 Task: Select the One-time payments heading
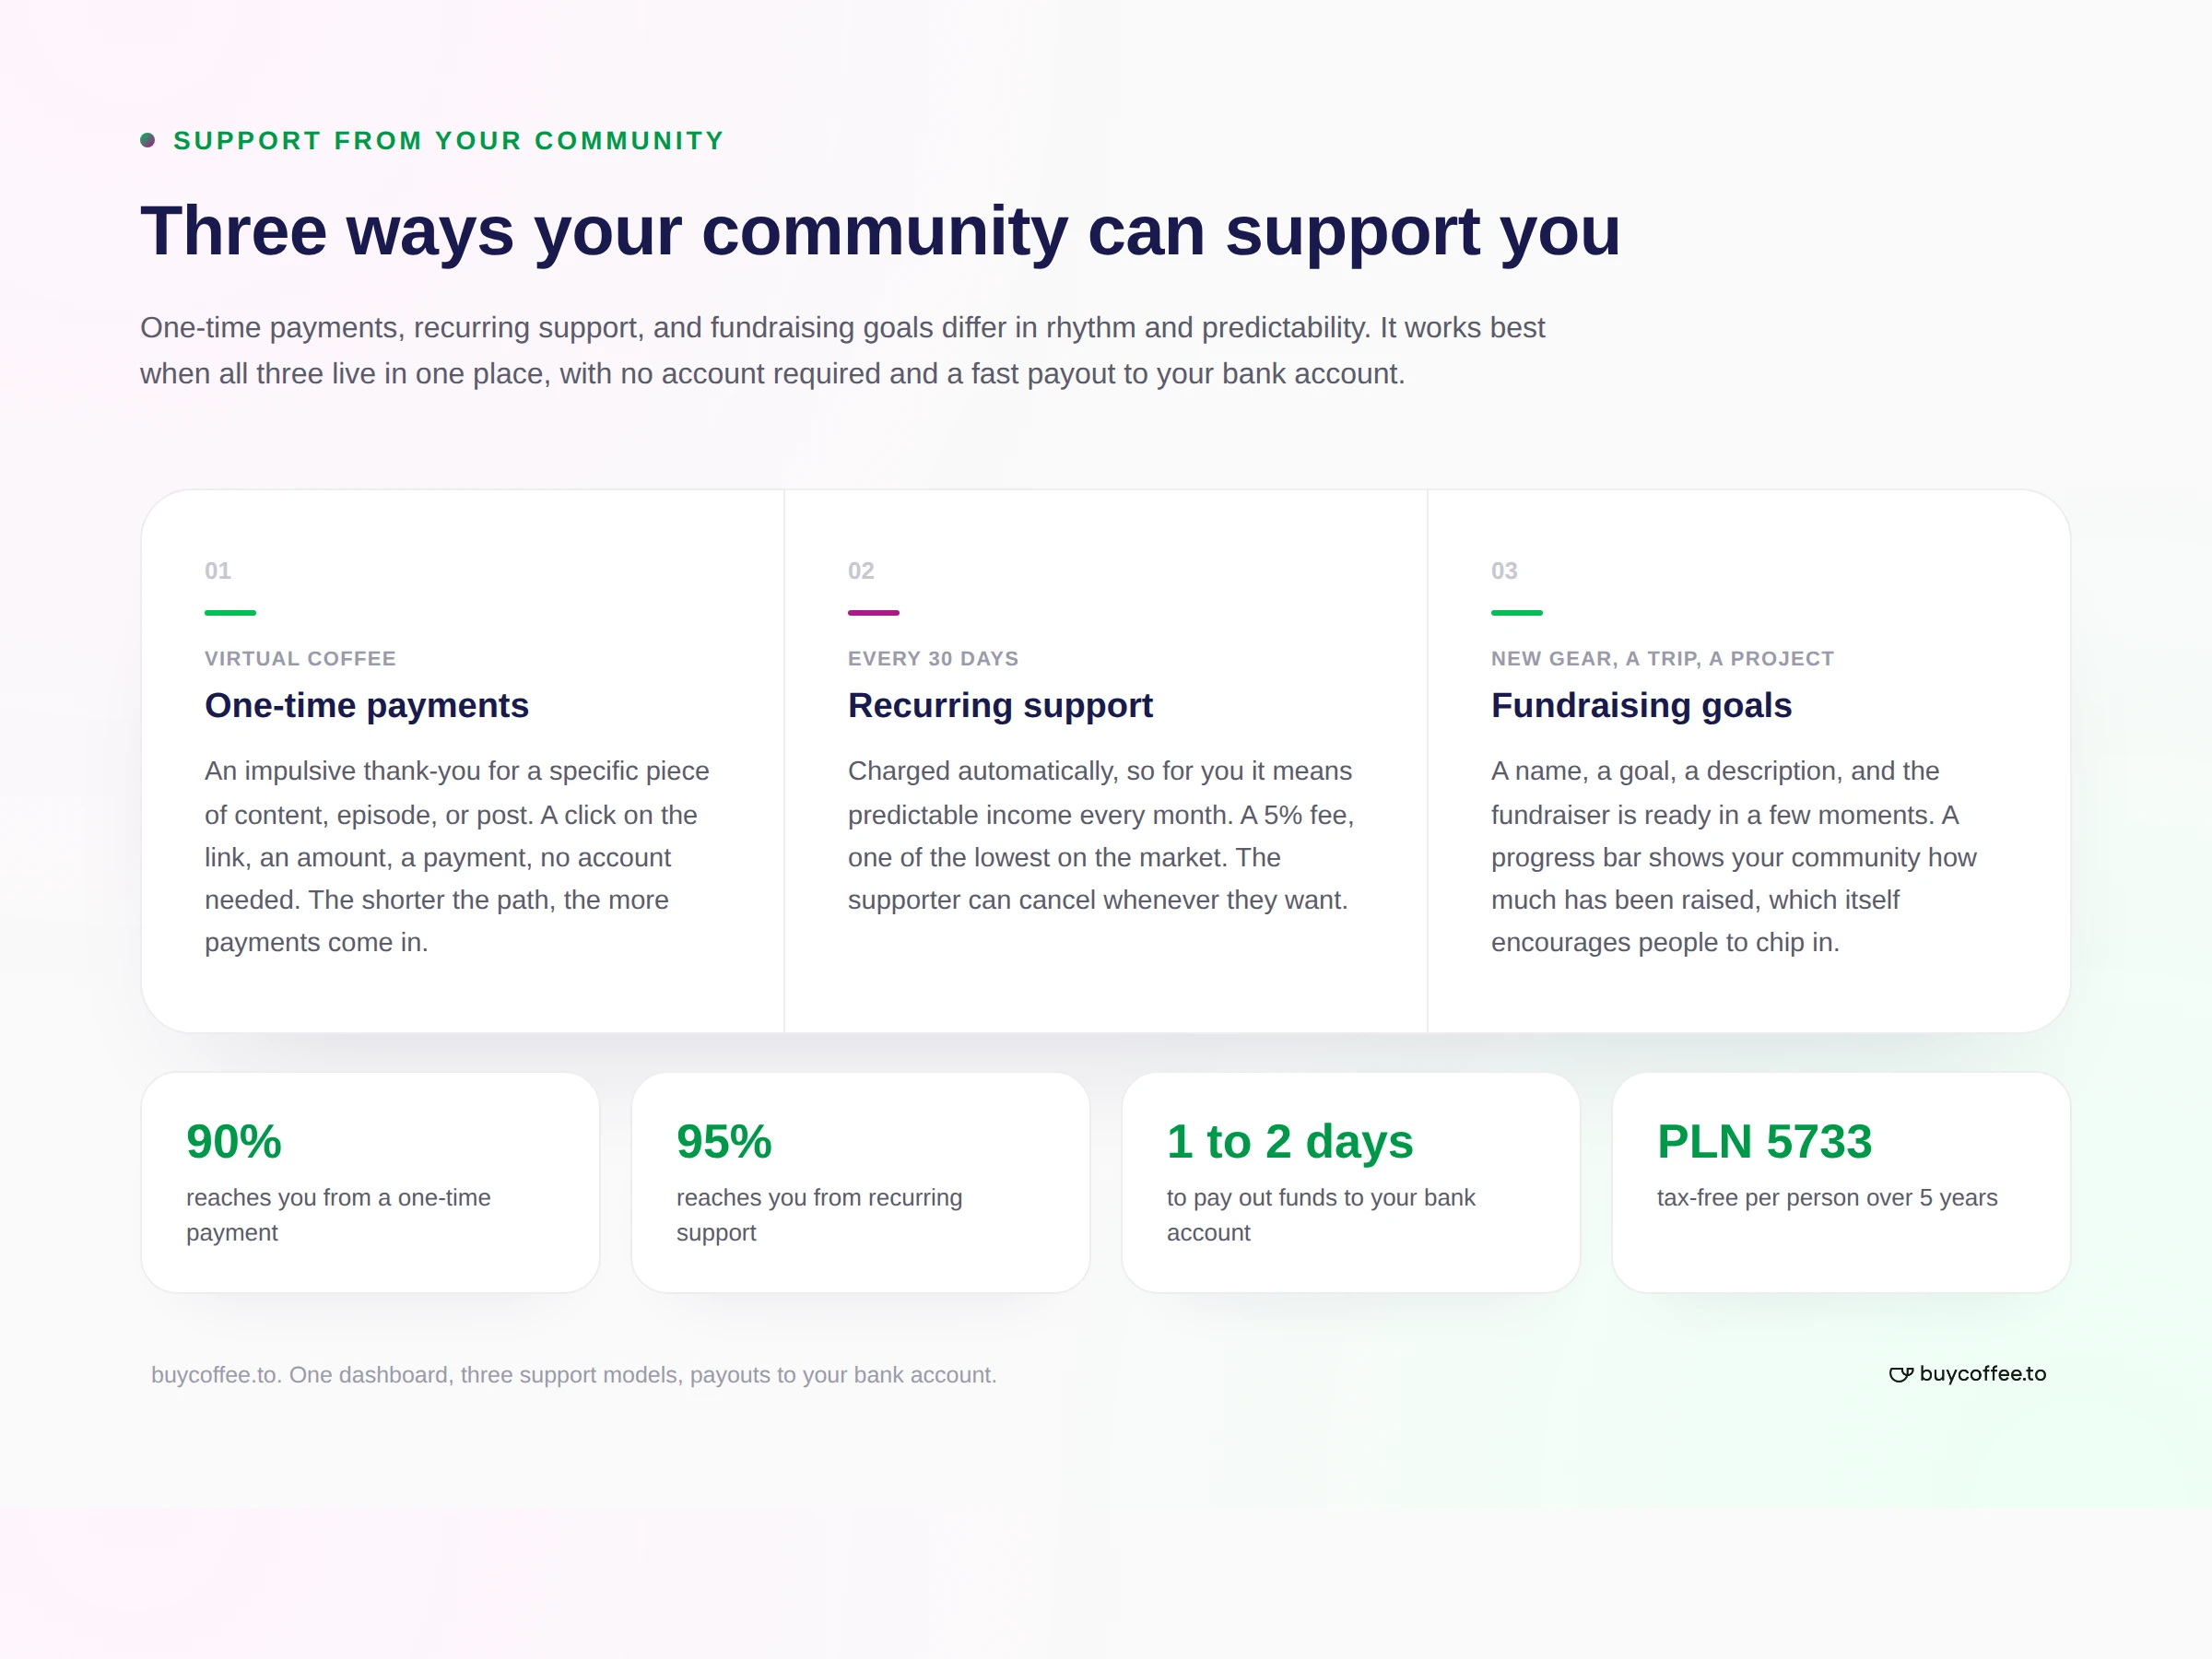tap(366, 705)
